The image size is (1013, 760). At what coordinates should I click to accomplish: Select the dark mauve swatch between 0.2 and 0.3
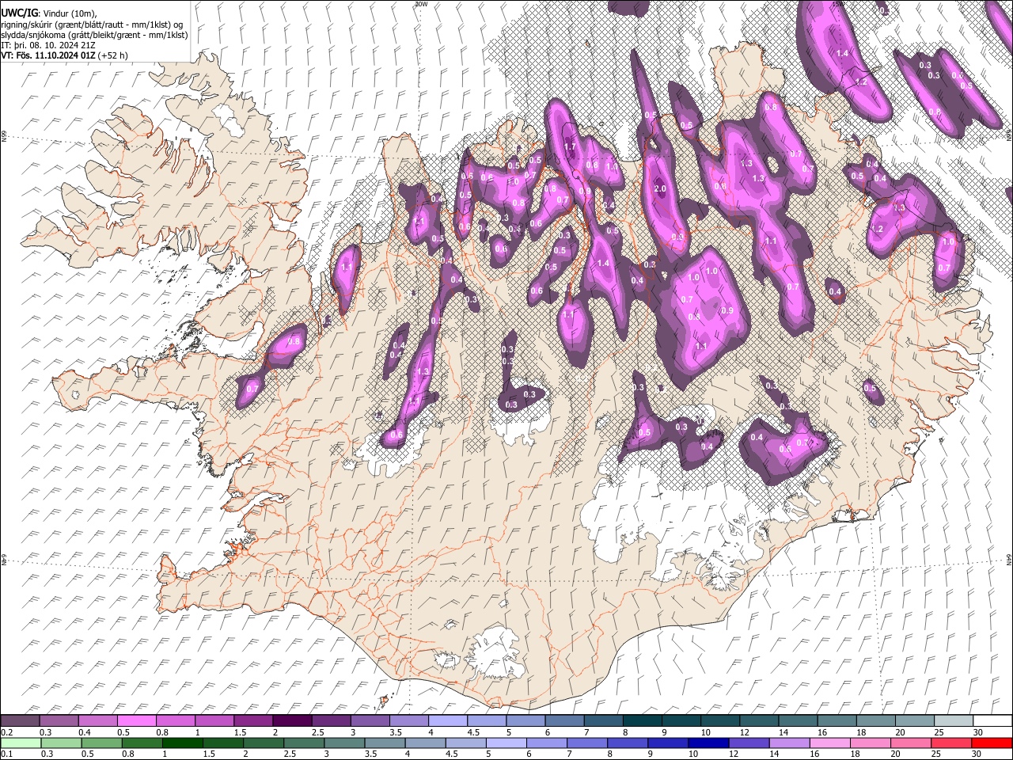(x=20, y=720)
